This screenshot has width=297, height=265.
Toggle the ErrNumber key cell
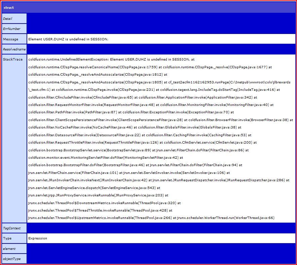[x=14, y=29]
